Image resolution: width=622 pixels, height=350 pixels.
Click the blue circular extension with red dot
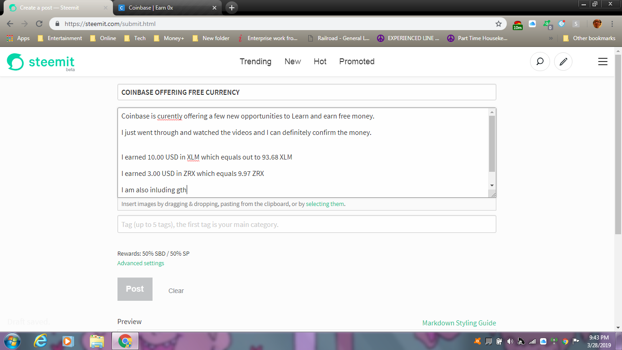click(562, 24)
